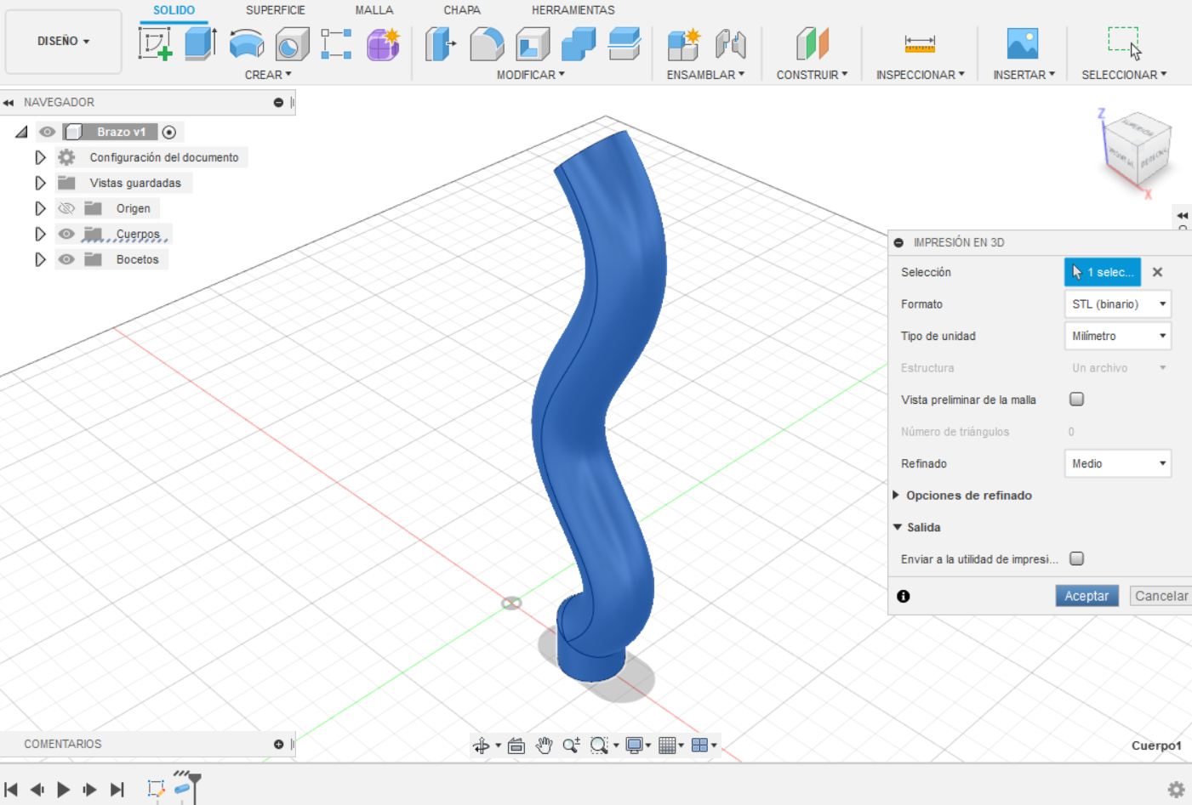Expand Opciones de refinado section
Viewport: 1192px width, 805px height.
(896, 495)
